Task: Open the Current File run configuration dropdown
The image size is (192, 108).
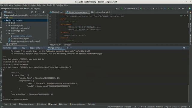Action: click(x=131, y=9)
